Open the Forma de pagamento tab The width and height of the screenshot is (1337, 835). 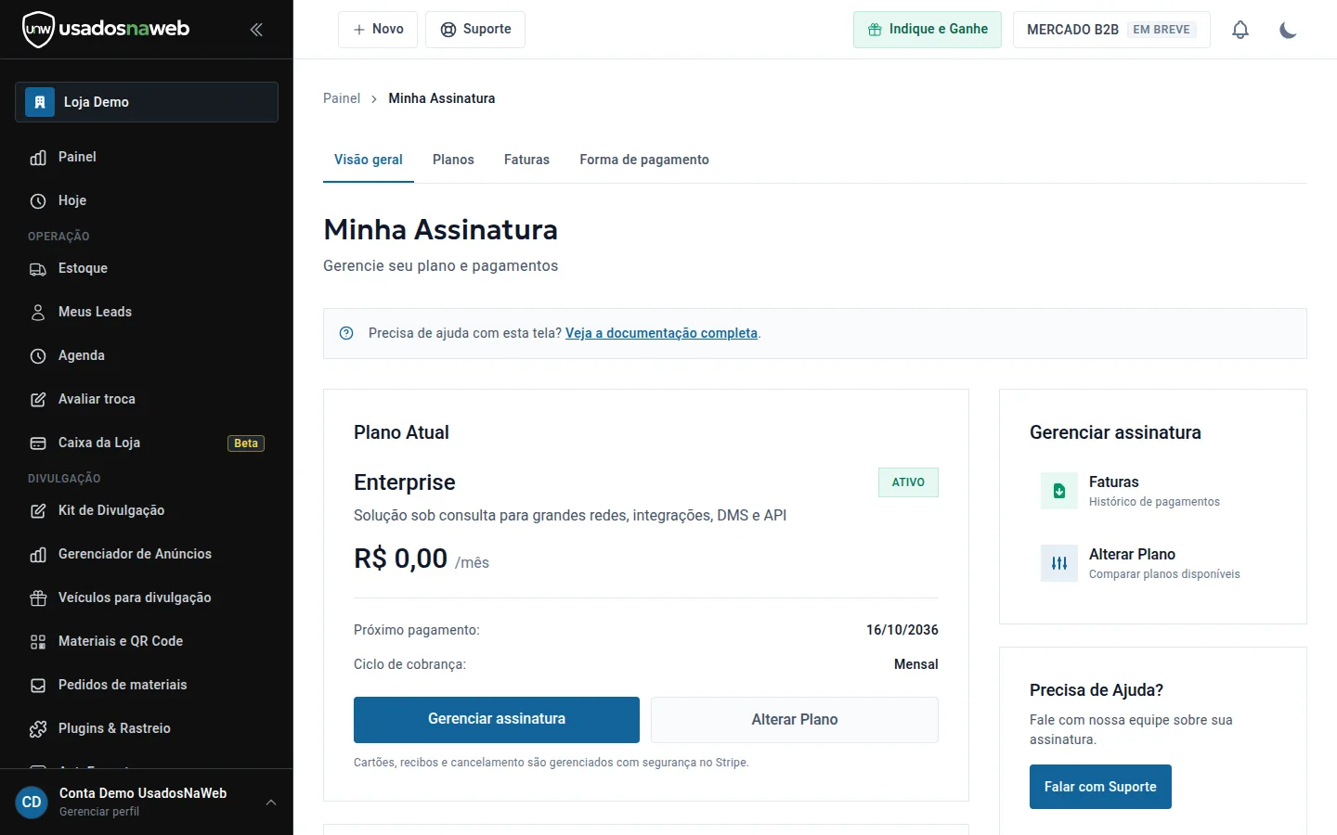[x=644, y=160]
